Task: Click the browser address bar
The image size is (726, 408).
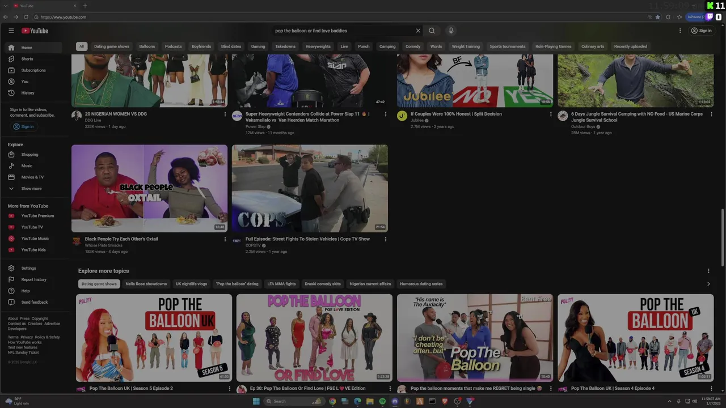Action: 340,17
